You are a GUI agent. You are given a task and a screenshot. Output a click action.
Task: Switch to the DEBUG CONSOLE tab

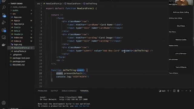click(x=69, y=91)
